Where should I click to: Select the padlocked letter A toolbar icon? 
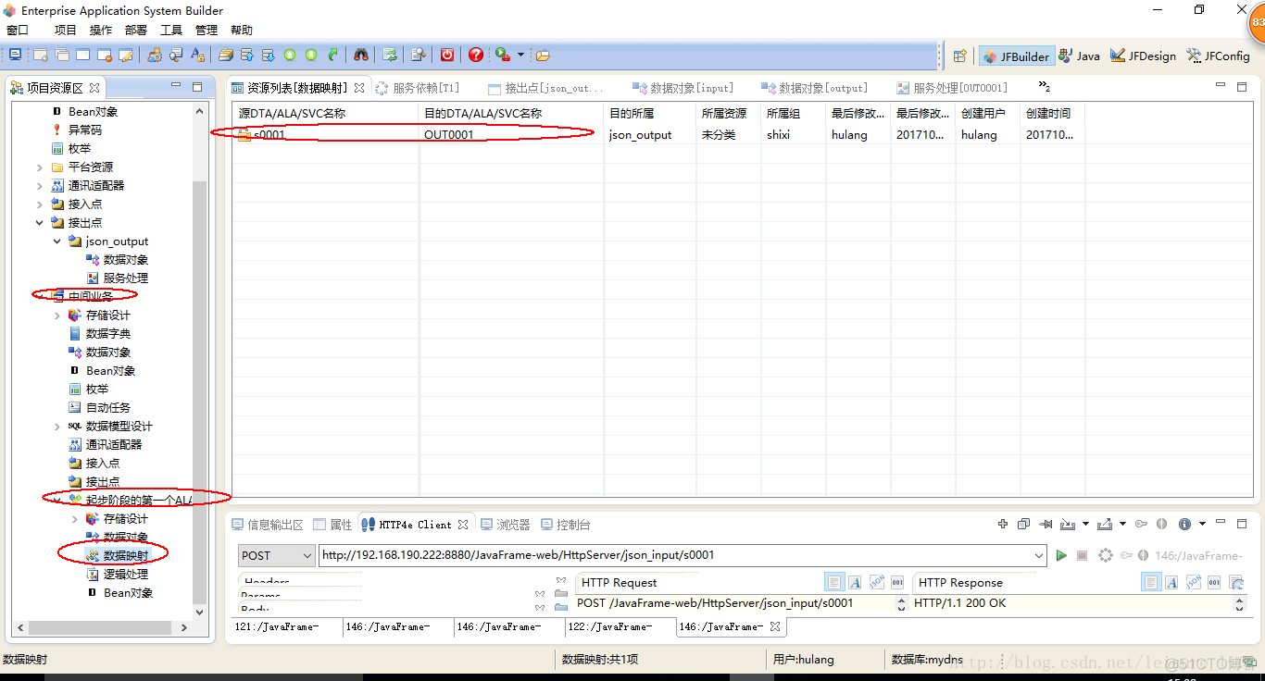197,55
